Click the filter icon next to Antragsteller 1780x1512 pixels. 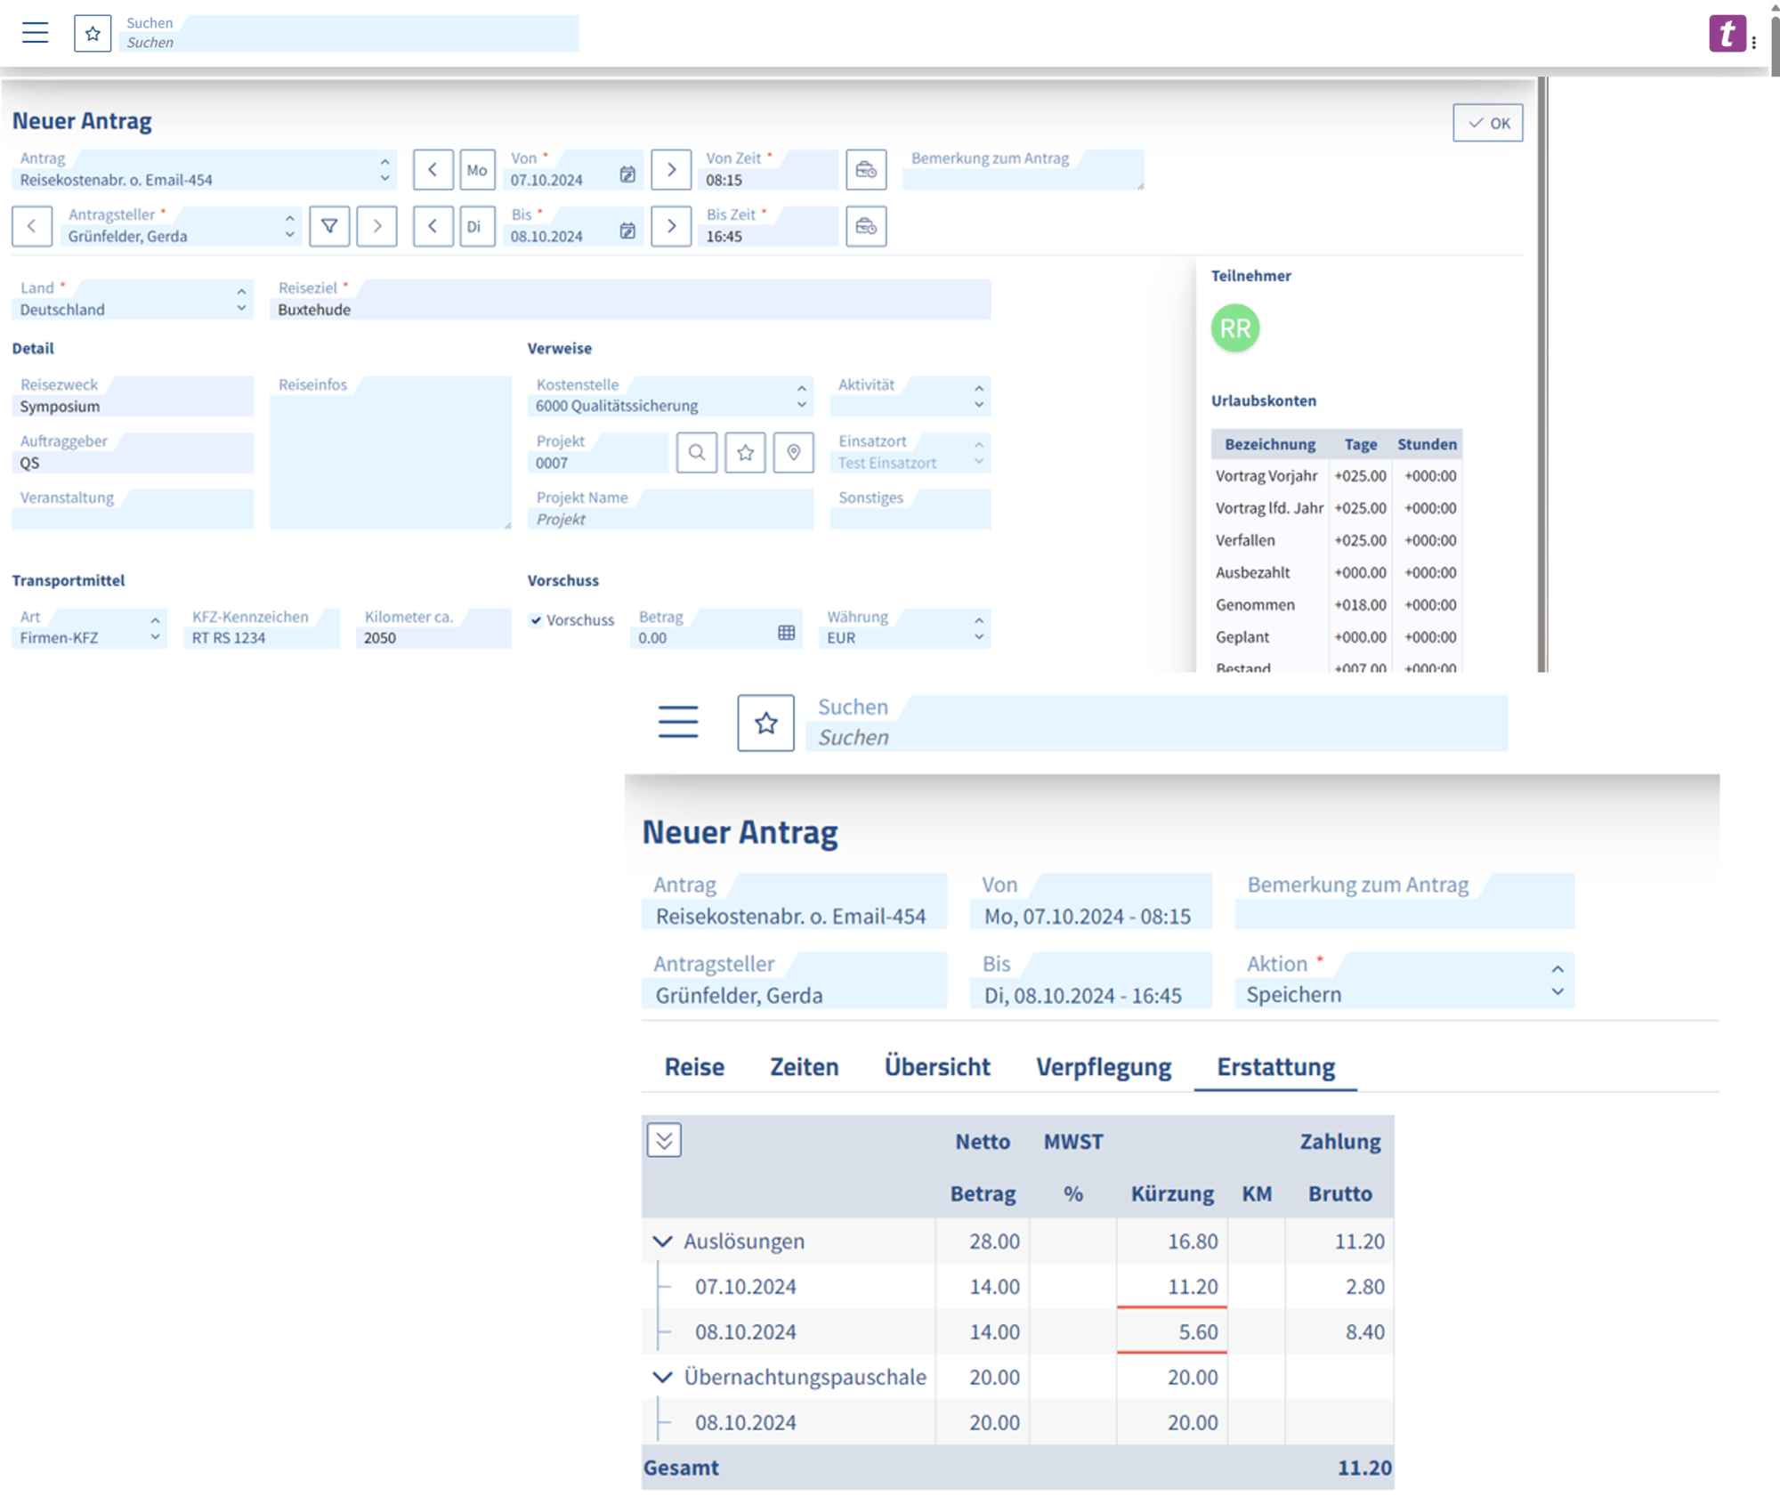click(329, 227)
